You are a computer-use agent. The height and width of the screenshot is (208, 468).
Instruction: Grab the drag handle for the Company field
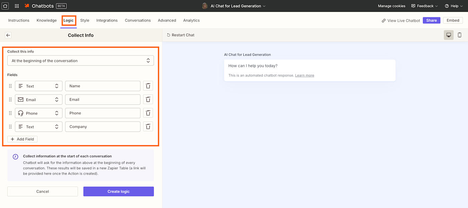click(x=10, y=127)
